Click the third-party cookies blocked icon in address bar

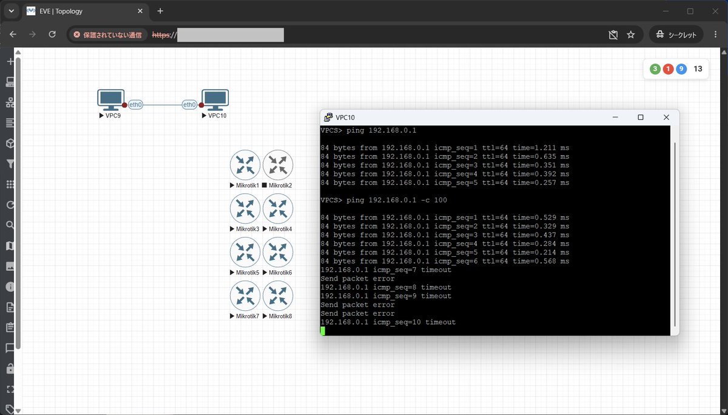click(613, 35)
